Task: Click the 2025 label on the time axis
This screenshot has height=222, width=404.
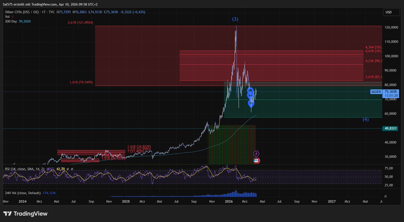Action: [126, 201]
